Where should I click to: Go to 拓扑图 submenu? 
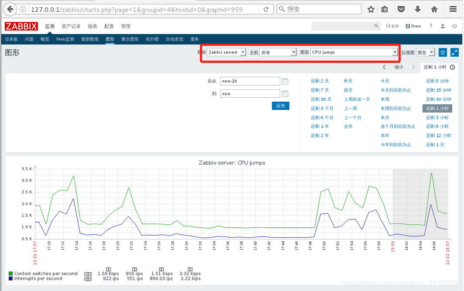[152, 39]
